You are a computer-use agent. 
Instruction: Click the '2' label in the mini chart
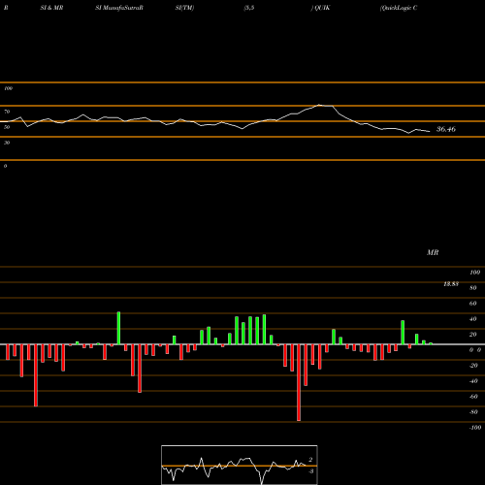click(310, 460)
